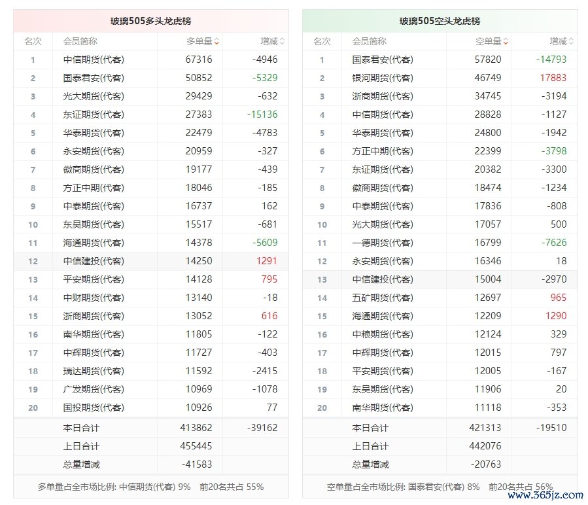Screen dimensions: 588x505
Task: Select 中信建投(代客) row in long table
Action: click(150, 262)
